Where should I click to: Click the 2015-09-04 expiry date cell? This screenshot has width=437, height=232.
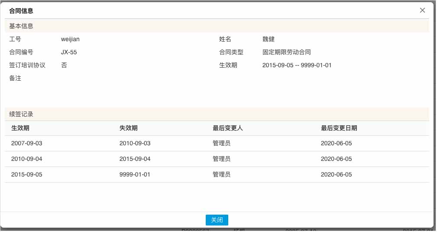[135, 159]
